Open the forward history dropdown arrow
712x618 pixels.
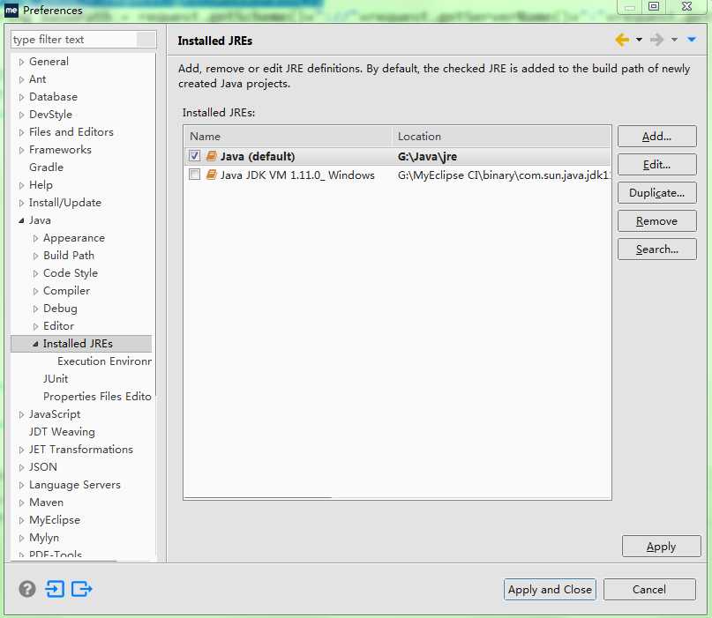674,40
